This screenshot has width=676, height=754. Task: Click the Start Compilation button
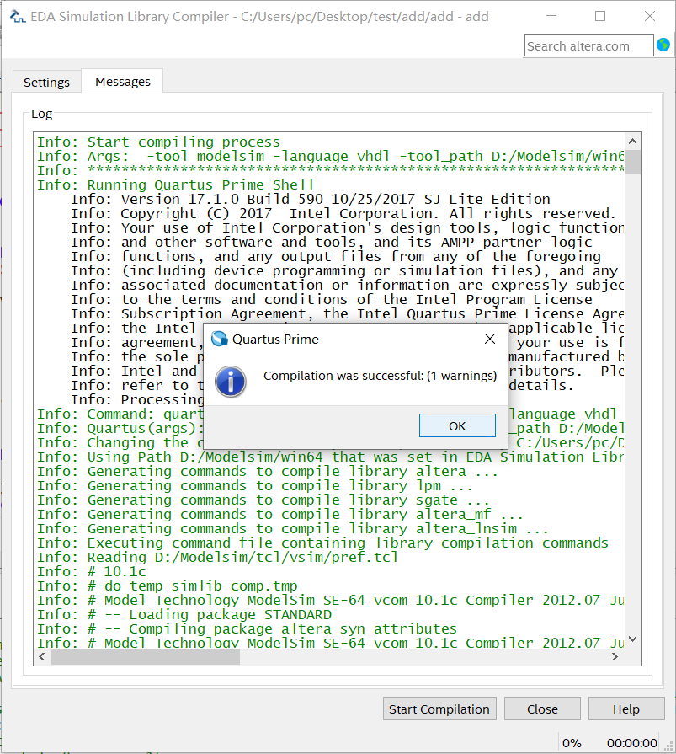point(439,709)
